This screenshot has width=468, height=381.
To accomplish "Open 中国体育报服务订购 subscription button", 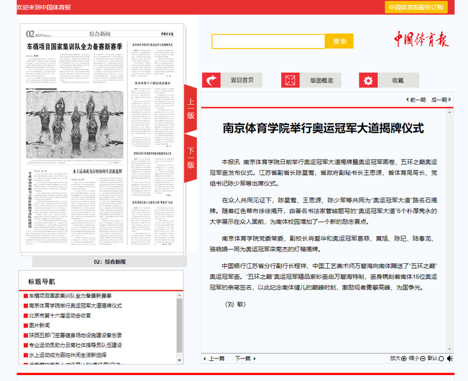I will 416,7.
